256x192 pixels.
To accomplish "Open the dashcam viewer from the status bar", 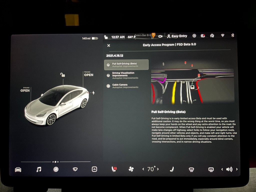I will (x=161, y=36).
